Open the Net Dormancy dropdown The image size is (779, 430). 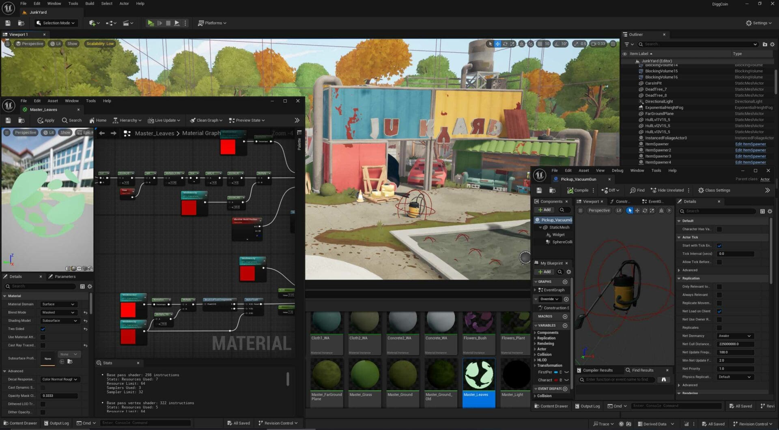click(x=735, y=336)
